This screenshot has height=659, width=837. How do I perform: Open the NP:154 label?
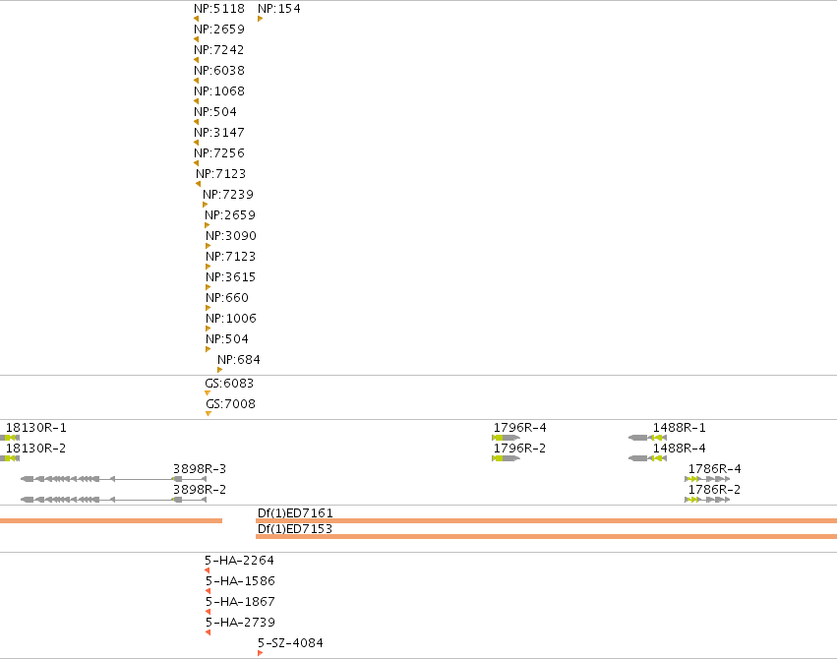279,9
